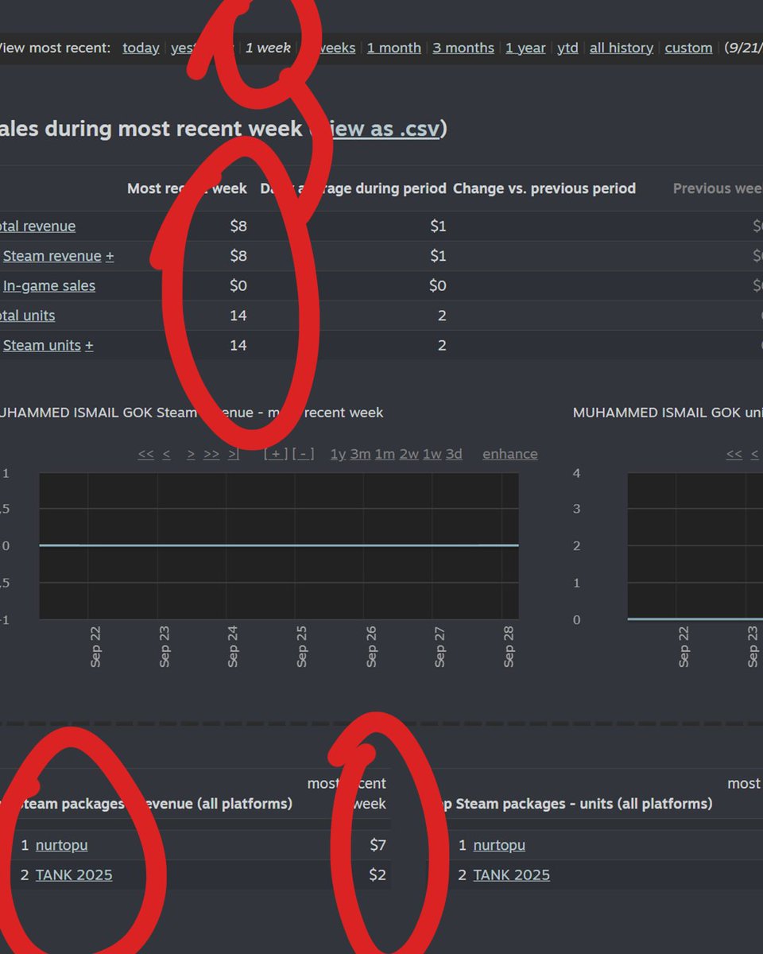Click '$1' daily average in Steam revenue row
Screen dimensions: 763x954
pos(438,256)
